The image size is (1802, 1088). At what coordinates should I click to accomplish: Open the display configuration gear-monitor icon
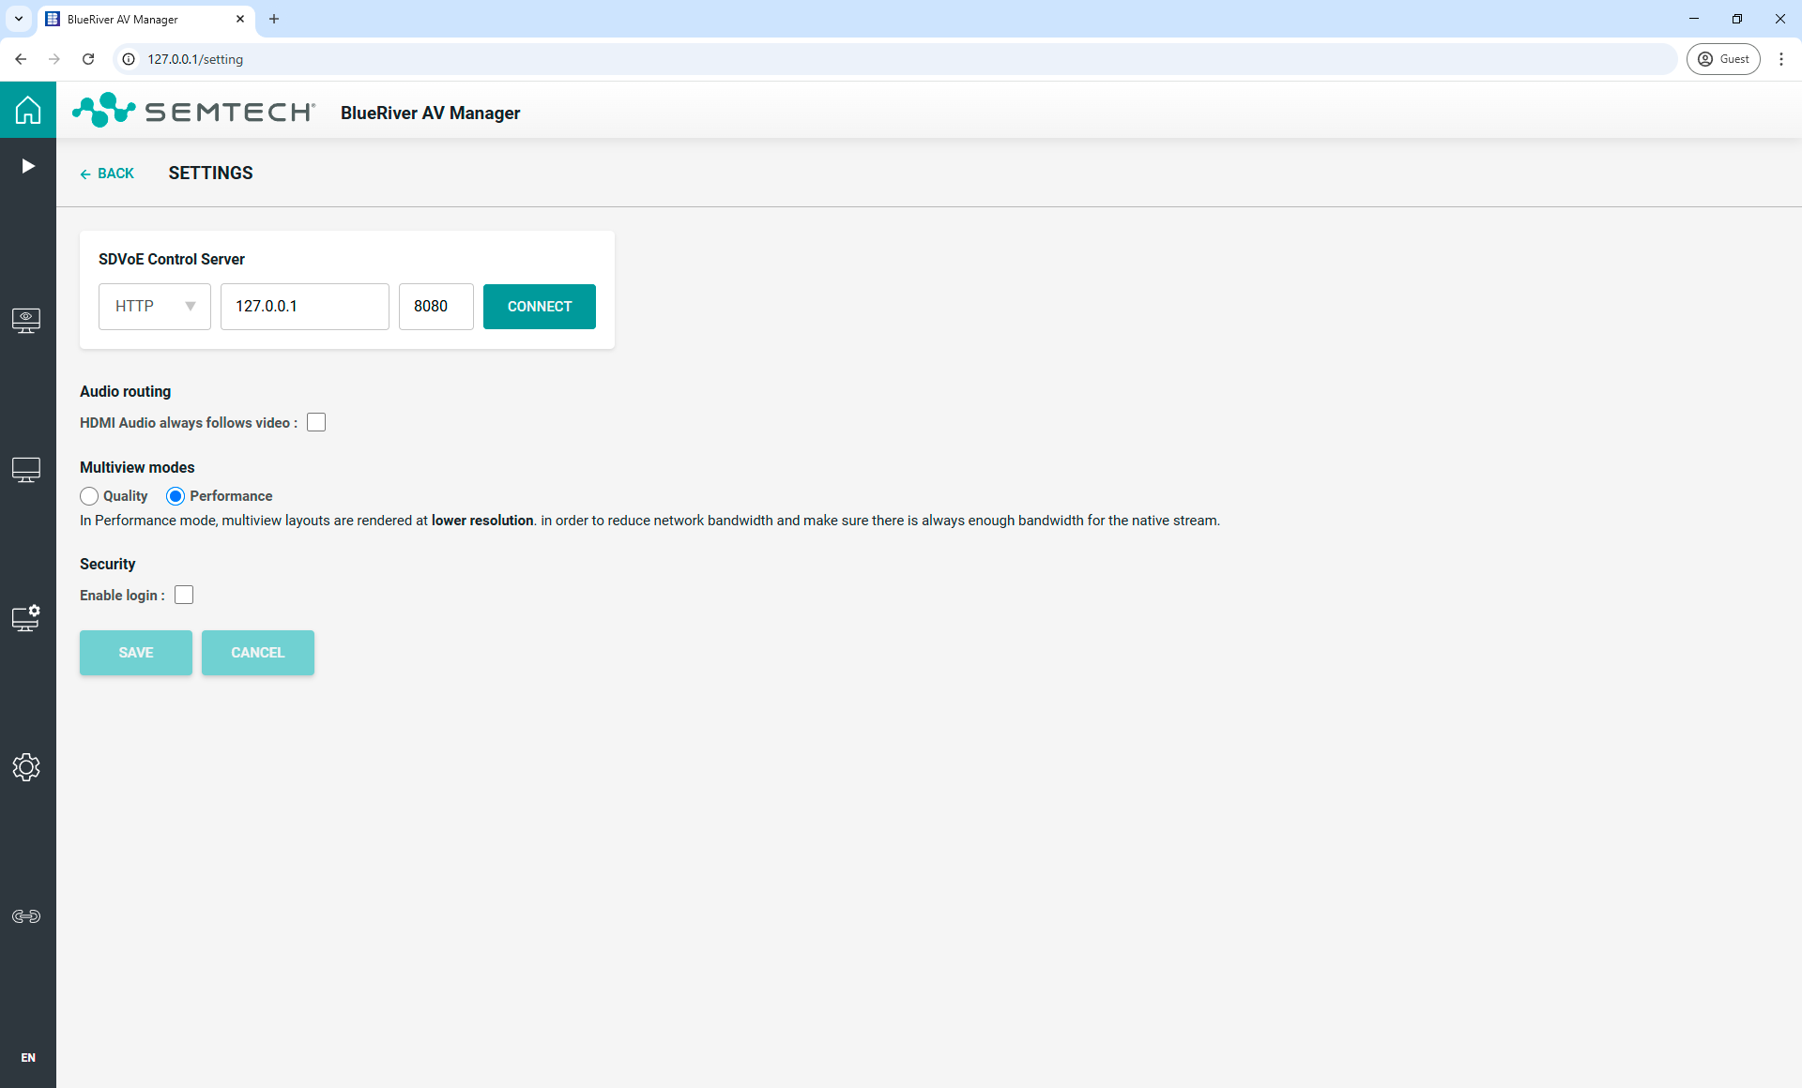point(26,618)
